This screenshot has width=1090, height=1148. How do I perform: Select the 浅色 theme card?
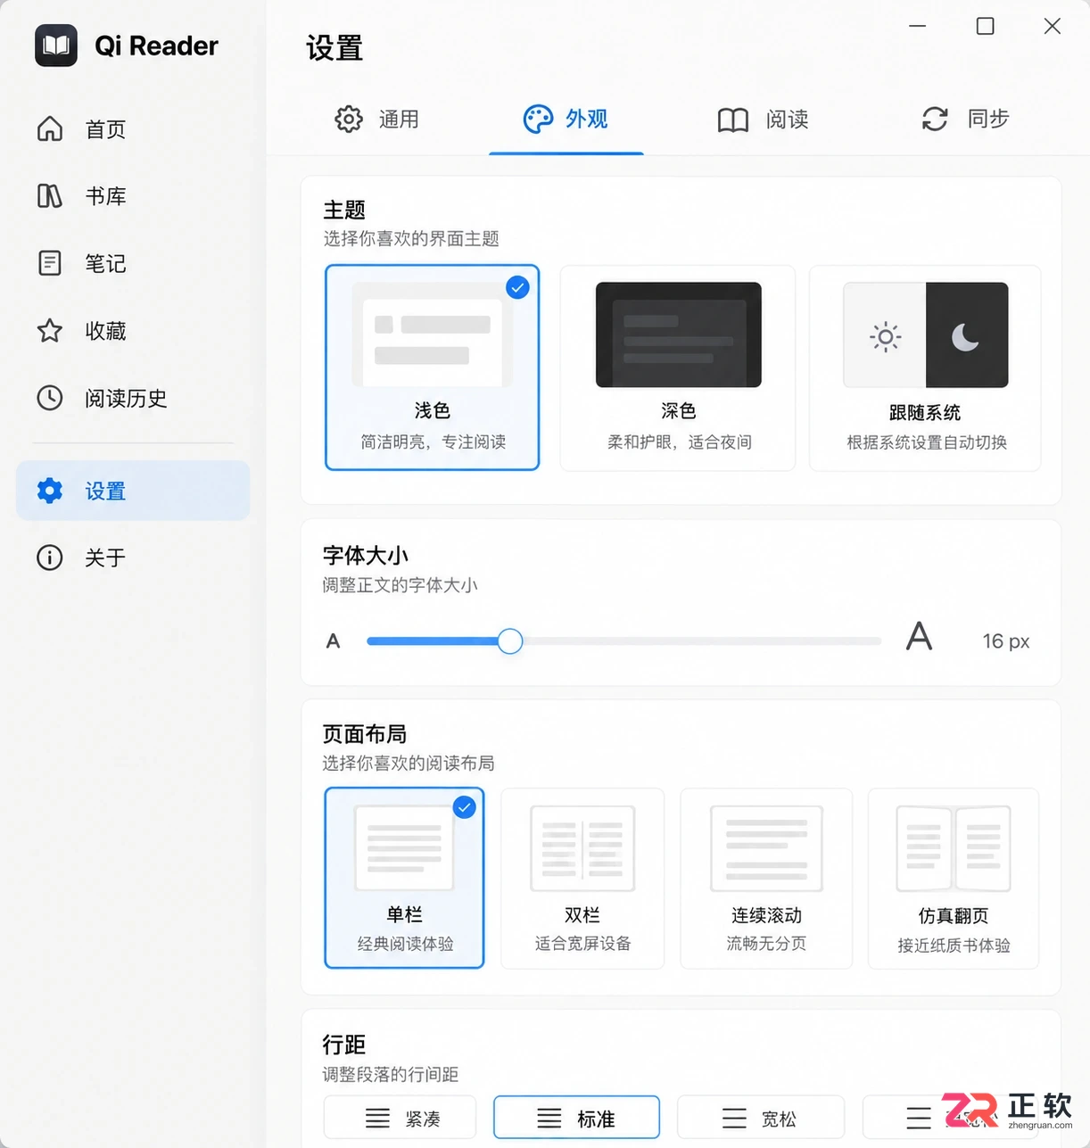433,368
